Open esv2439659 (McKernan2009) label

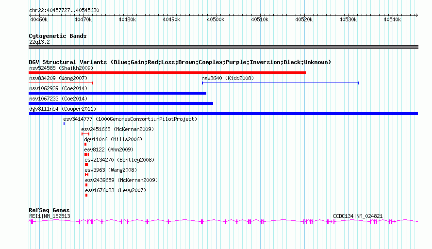click(x=121, y=180)
